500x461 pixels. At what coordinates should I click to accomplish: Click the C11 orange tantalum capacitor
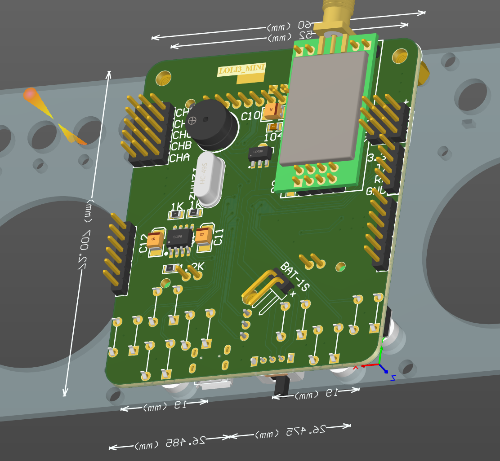pos(204,236)
